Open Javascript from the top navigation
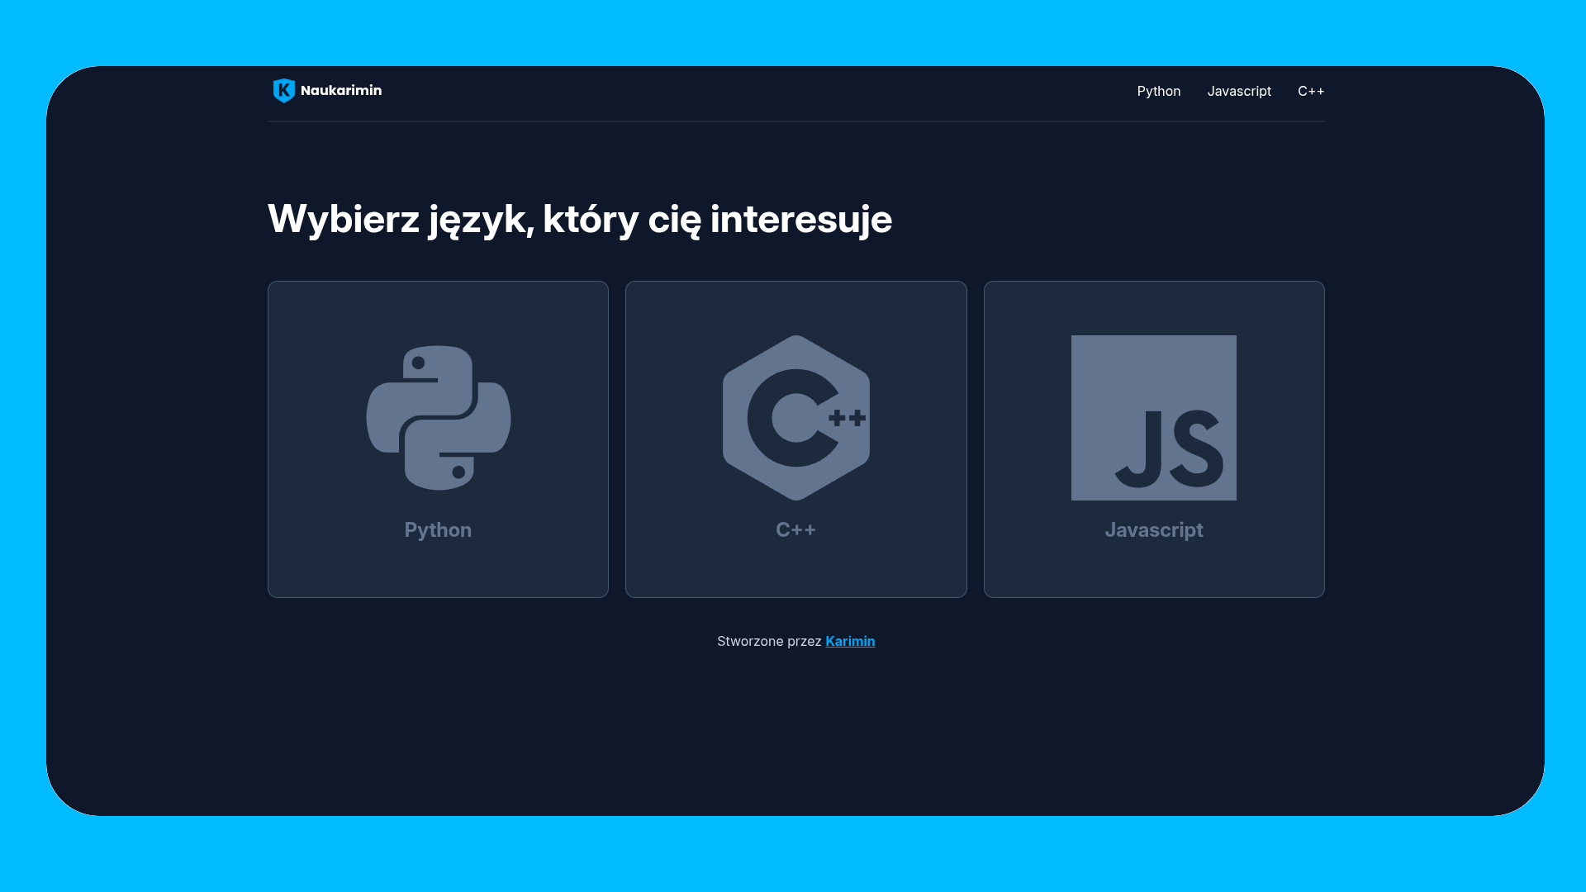 pyautogui.click(x=1238, y=91)
